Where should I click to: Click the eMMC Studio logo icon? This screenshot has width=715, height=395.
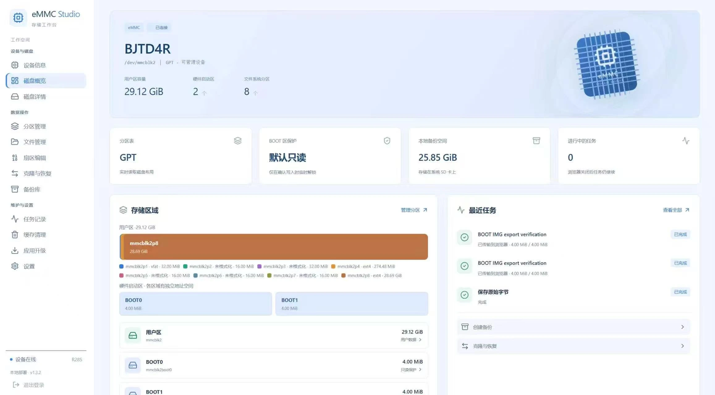coord(18,18)
